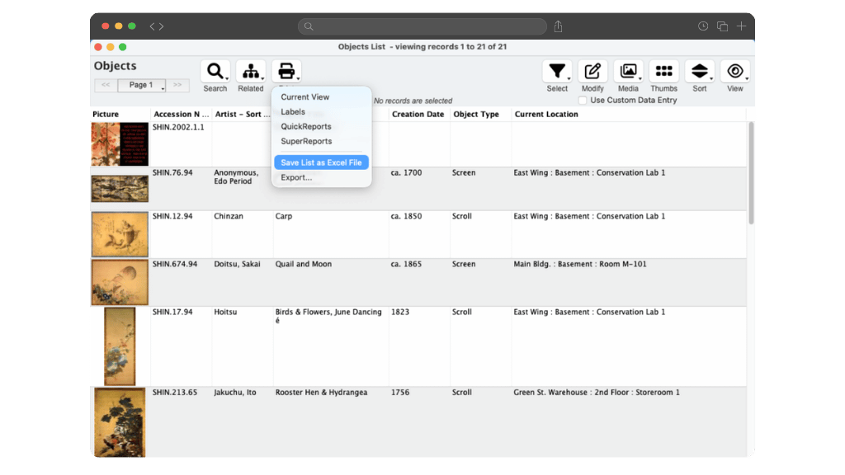Select thumbnail of SHIN.76.94 screen

120,189
